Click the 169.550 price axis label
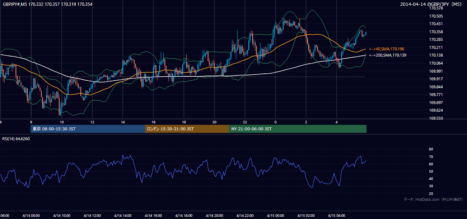 pyautogui.click(x=436, y=118)
